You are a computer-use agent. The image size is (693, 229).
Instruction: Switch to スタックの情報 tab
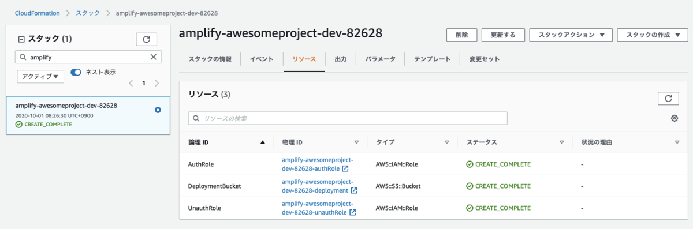click(210, 59)
